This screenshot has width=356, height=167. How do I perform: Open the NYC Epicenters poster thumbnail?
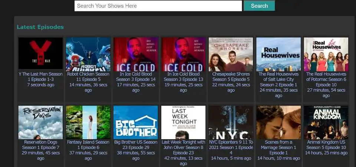coord(231,122)
